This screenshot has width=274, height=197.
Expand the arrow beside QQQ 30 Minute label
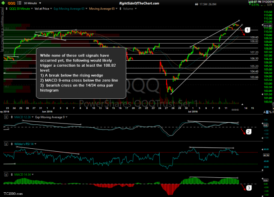[32, 9]
